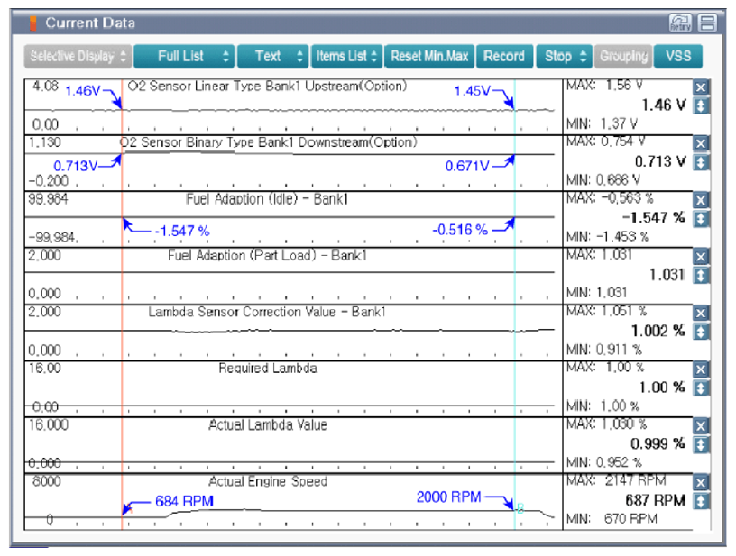Remove the O2 Sensor Linear Type graph
The height and width of the screenshot is (556, 736).
pyautogui.click(x=701, y=87)
